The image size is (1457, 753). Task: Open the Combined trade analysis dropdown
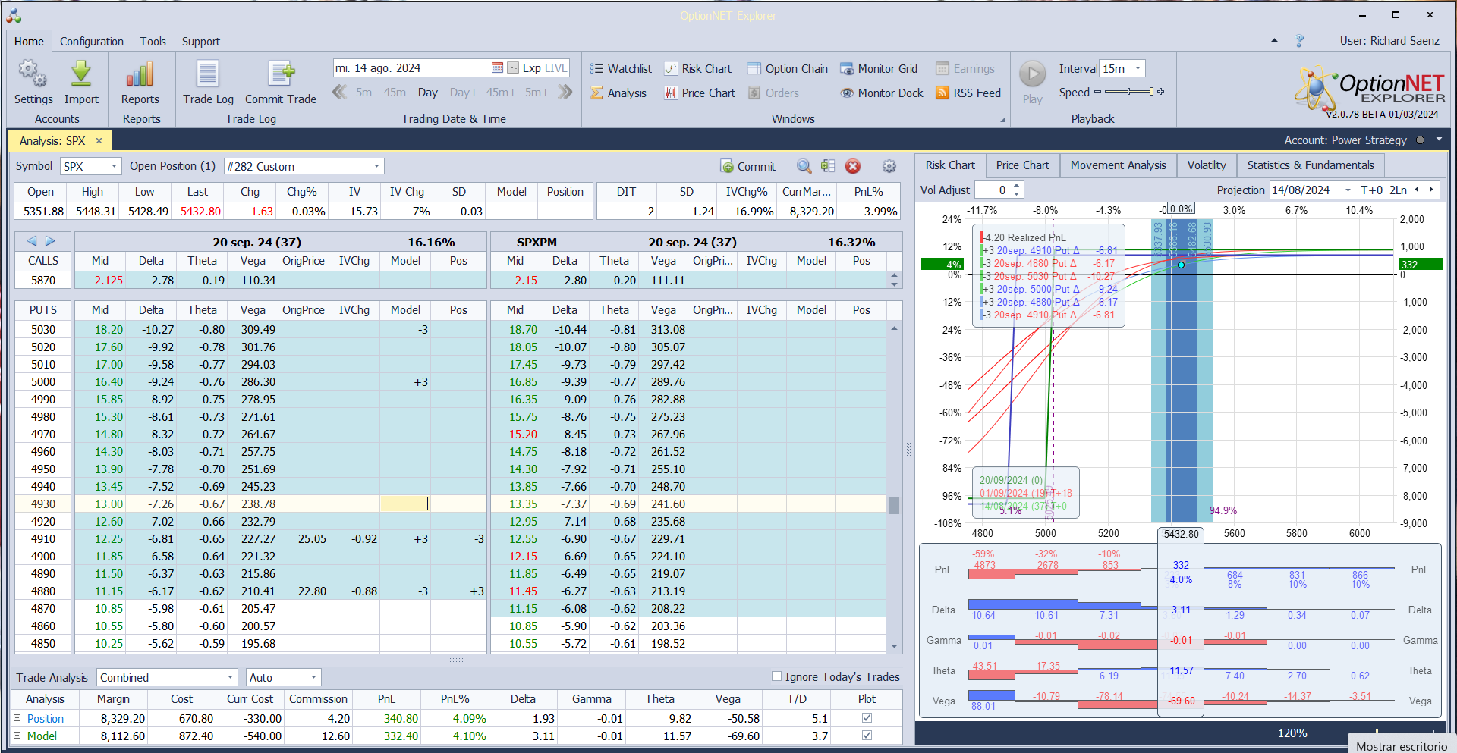(230, 677)
